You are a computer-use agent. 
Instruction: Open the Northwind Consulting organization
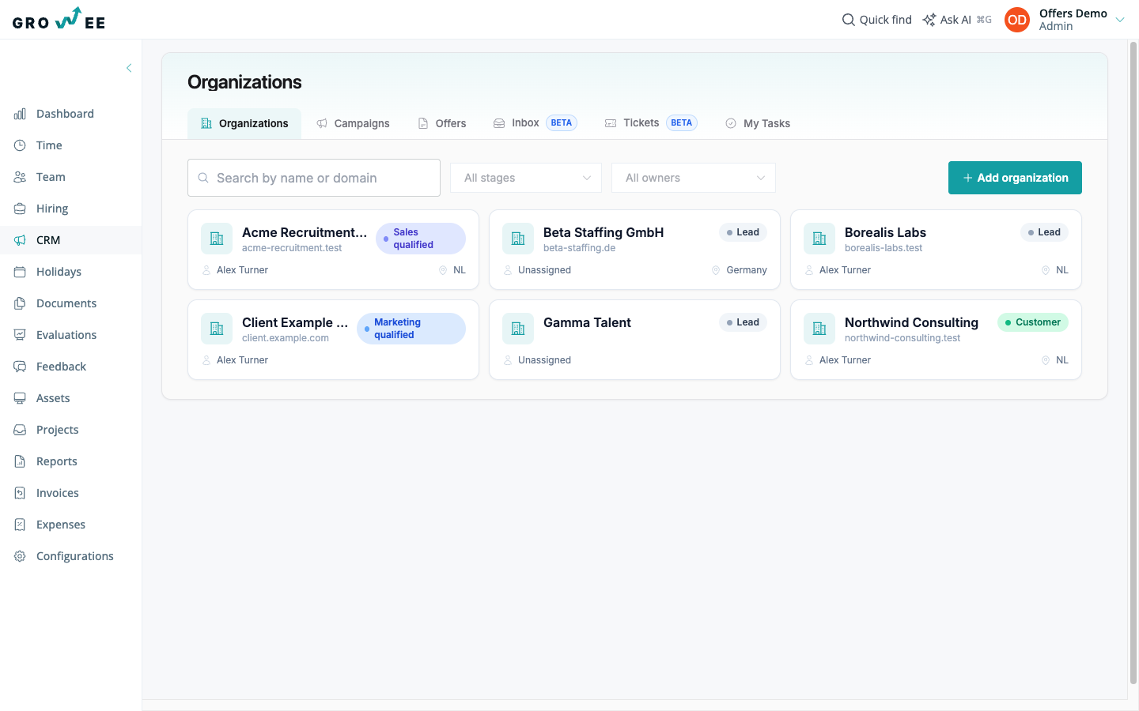click(911, 322)
